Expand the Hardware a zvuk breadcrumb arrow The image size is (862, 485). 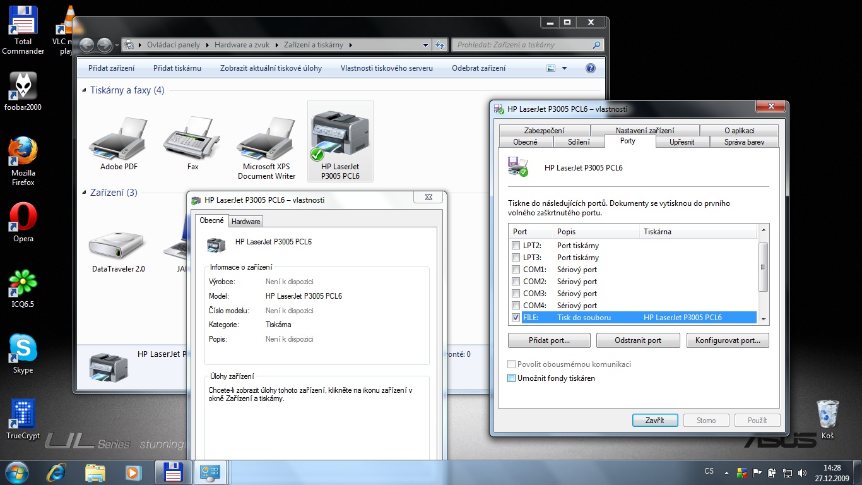pyautogui.click(x=277, y=45)
